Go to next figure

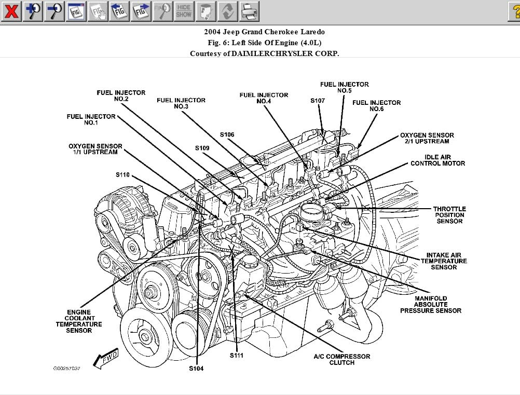coord(141,11)
